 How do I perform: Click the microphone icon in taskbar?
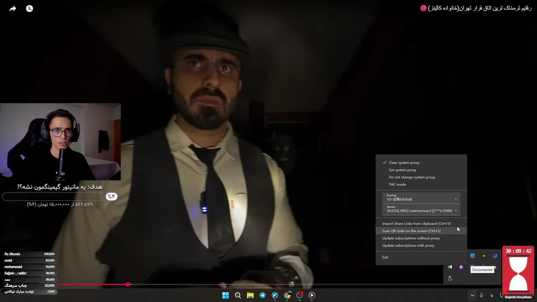coord(481,295)
